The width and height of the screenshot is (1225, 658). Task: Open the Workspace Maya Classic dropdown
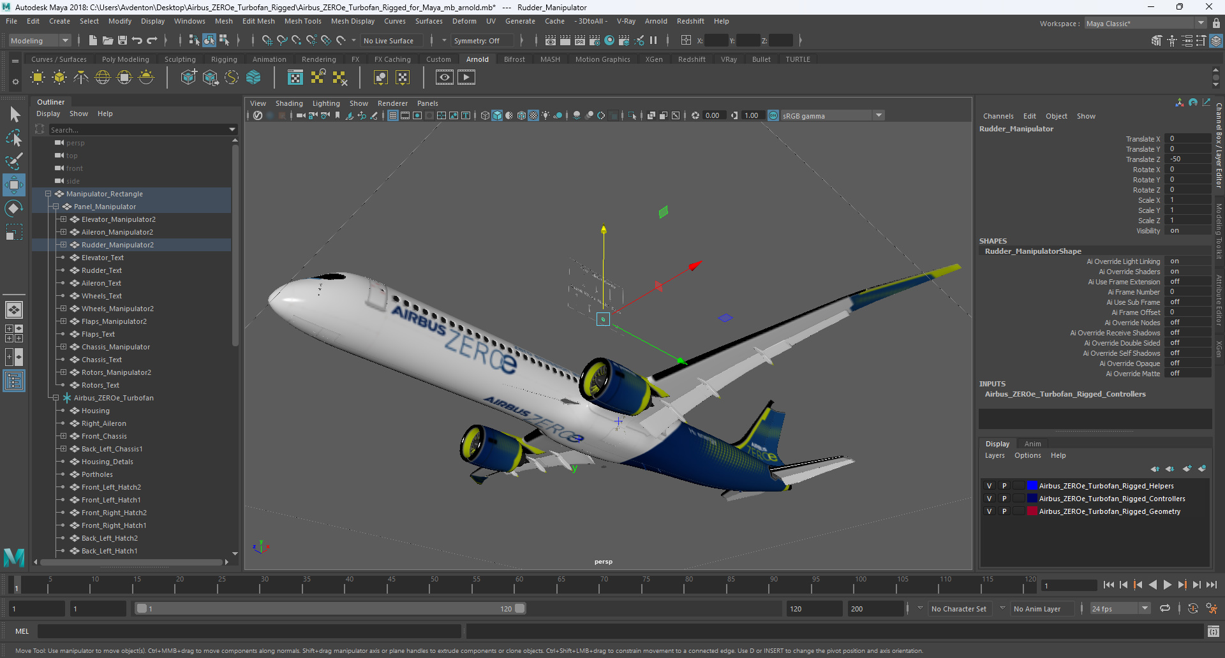click(1145, 24)
